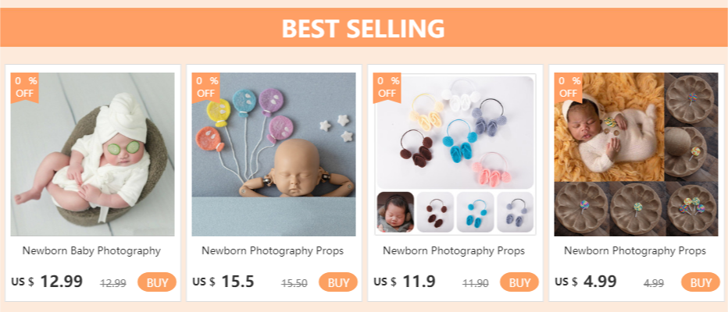Click the struck-through 15.50 original price

294,283
